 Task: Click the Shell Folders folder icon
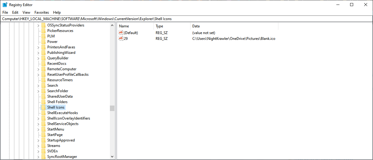(x=43, y=102)
